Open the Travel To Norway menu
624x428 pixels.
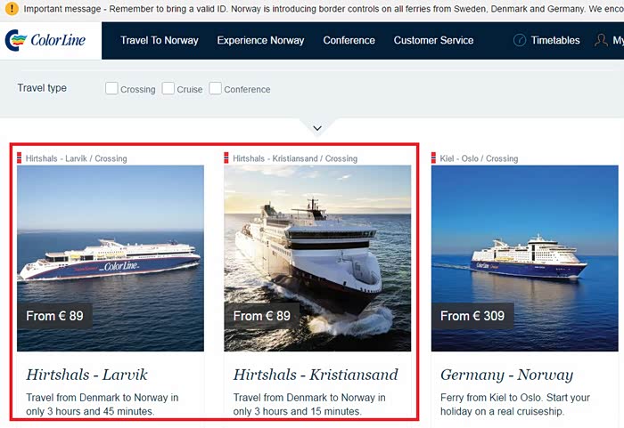pyautogui.click(x=160, y=41)
